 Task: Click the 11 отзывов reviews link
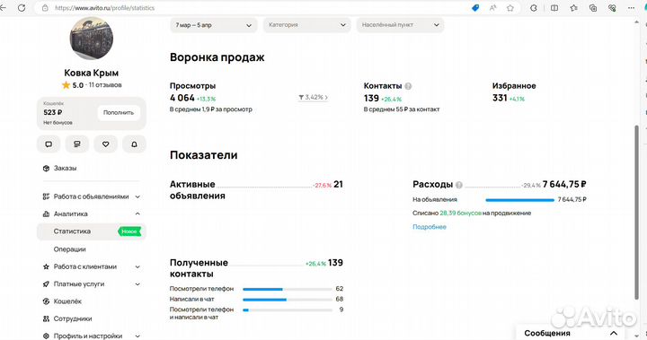105,85
